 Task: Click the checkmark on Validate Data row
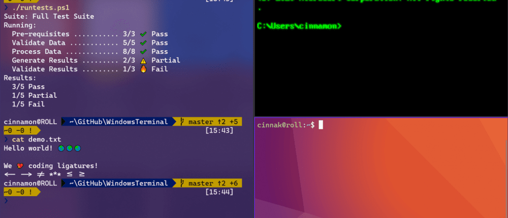[x=143, y=43]
